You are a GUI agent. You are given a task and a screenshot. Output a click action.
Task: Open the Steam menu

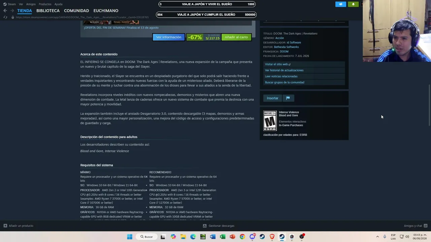[12, 4]
